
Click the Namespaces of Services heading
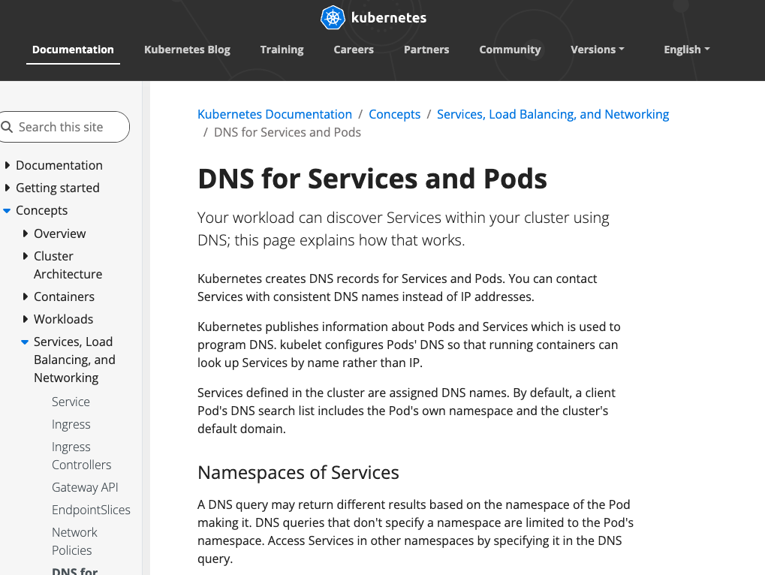click(x=298, y=473)
